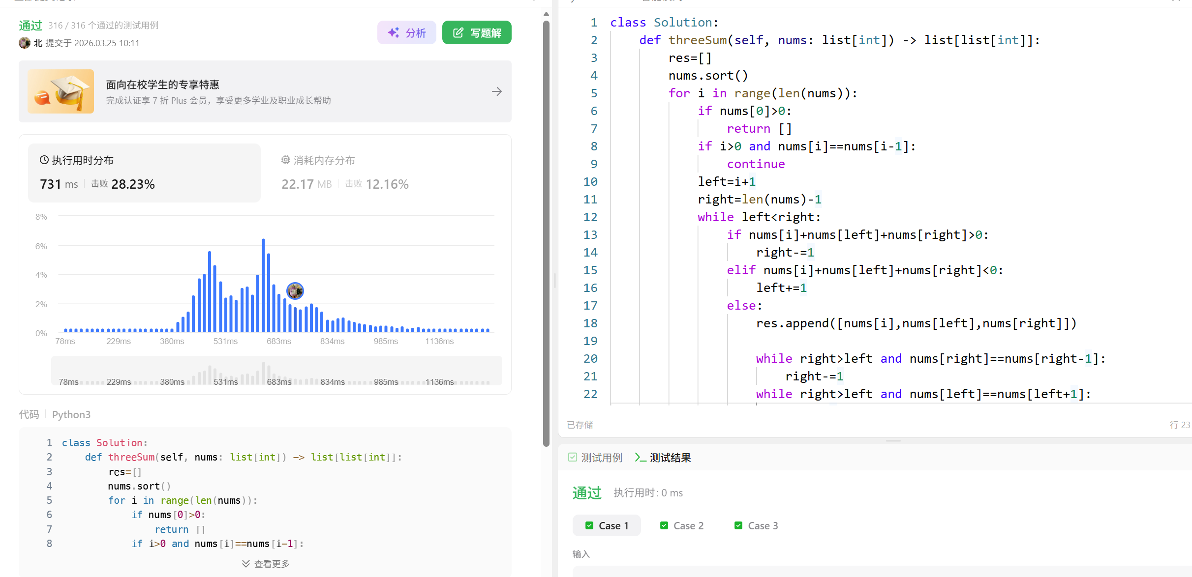Click the sparkle Analyze (分析) button
The height and width of the screenshot is (577, 1192).
(x=406, y=33)
